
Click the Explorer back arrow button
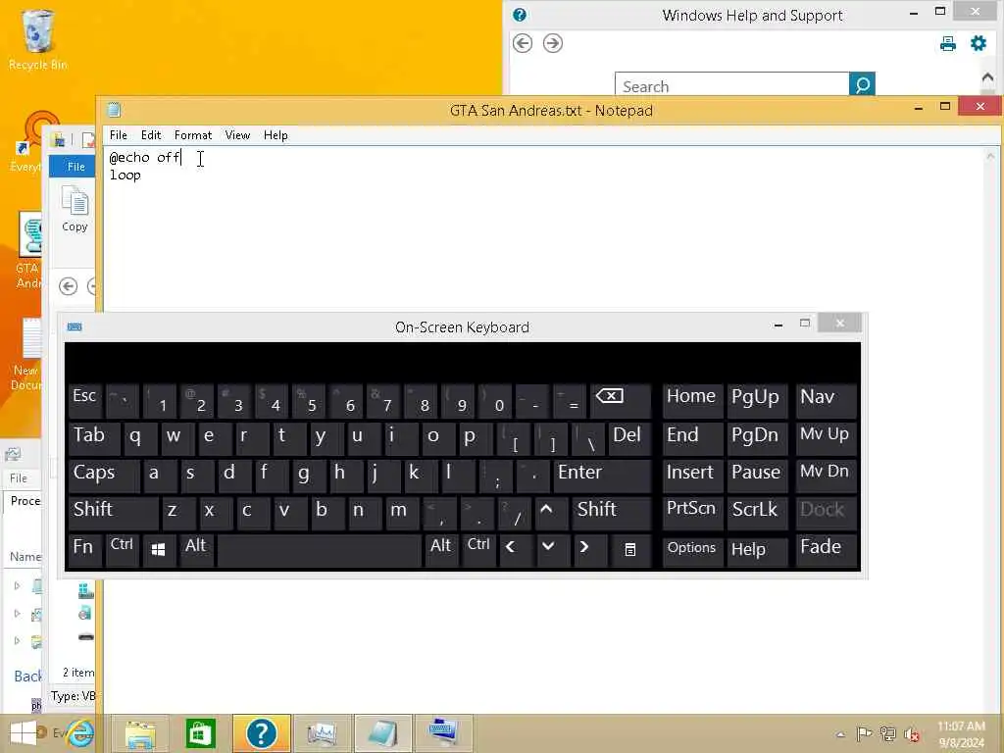68,286
